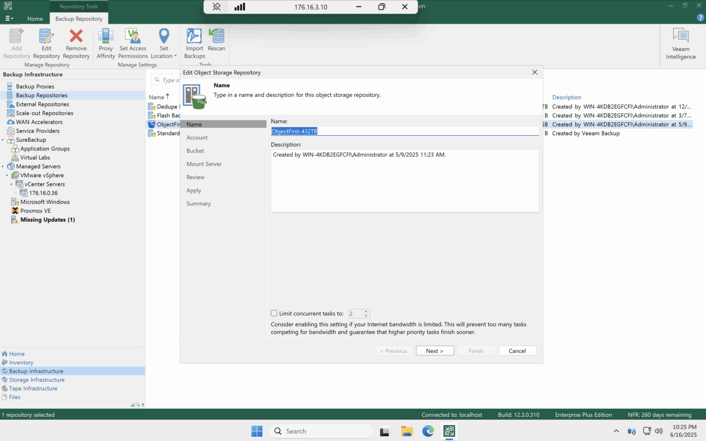Click Windows taskbar Search box
Viewport: 706px width, 441px height.
tap(322, 431)
